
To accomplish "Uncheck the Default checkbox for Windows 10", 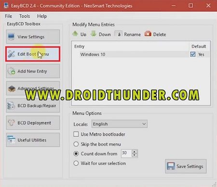I will pyautogui.click(x=193, y=54).
